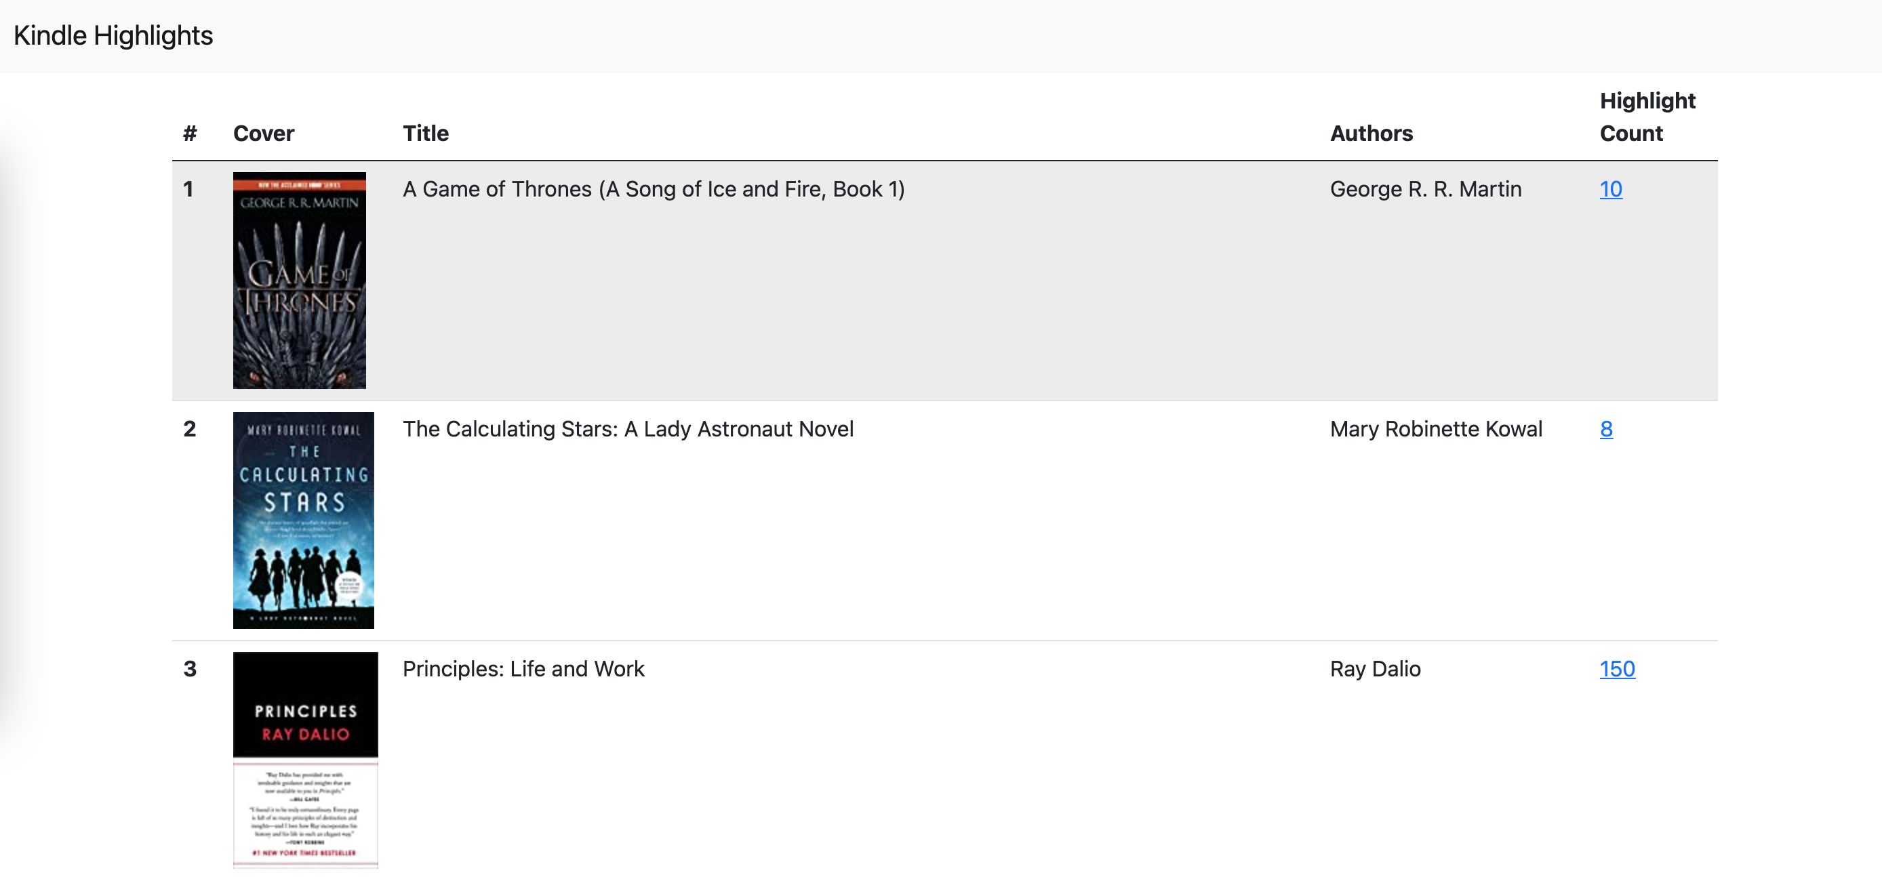Image resolution: width=1882 pixels, height=877 pixels.
Task: Open the 8 highlights link for Calculating Stars
Action: click(x=1606, y=428)
